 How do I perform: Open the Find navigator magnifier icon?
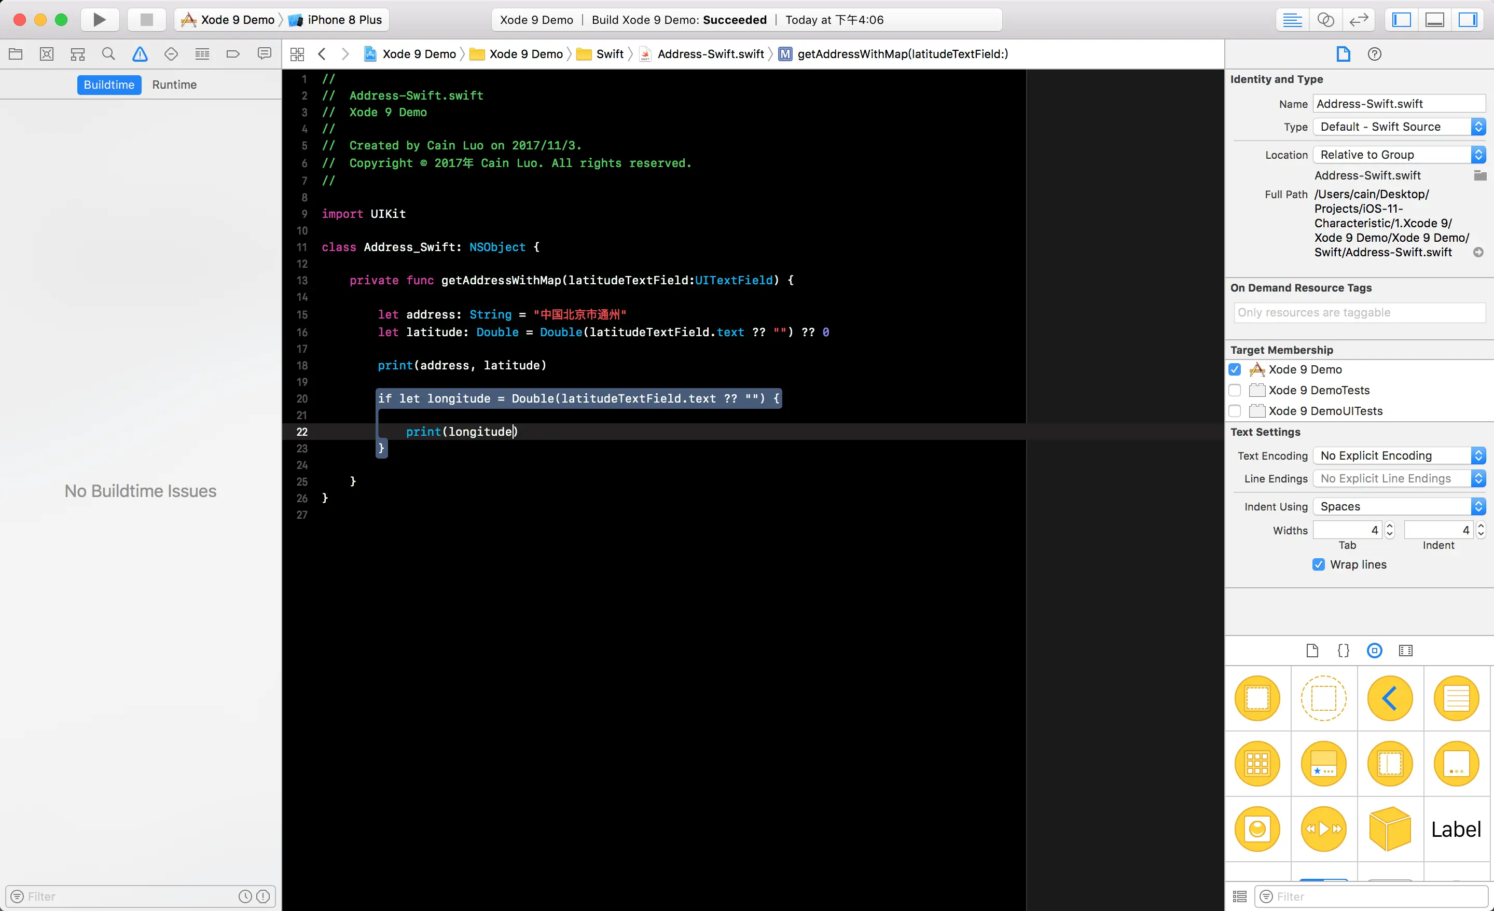pyautogui.click(x=108, y=54)
